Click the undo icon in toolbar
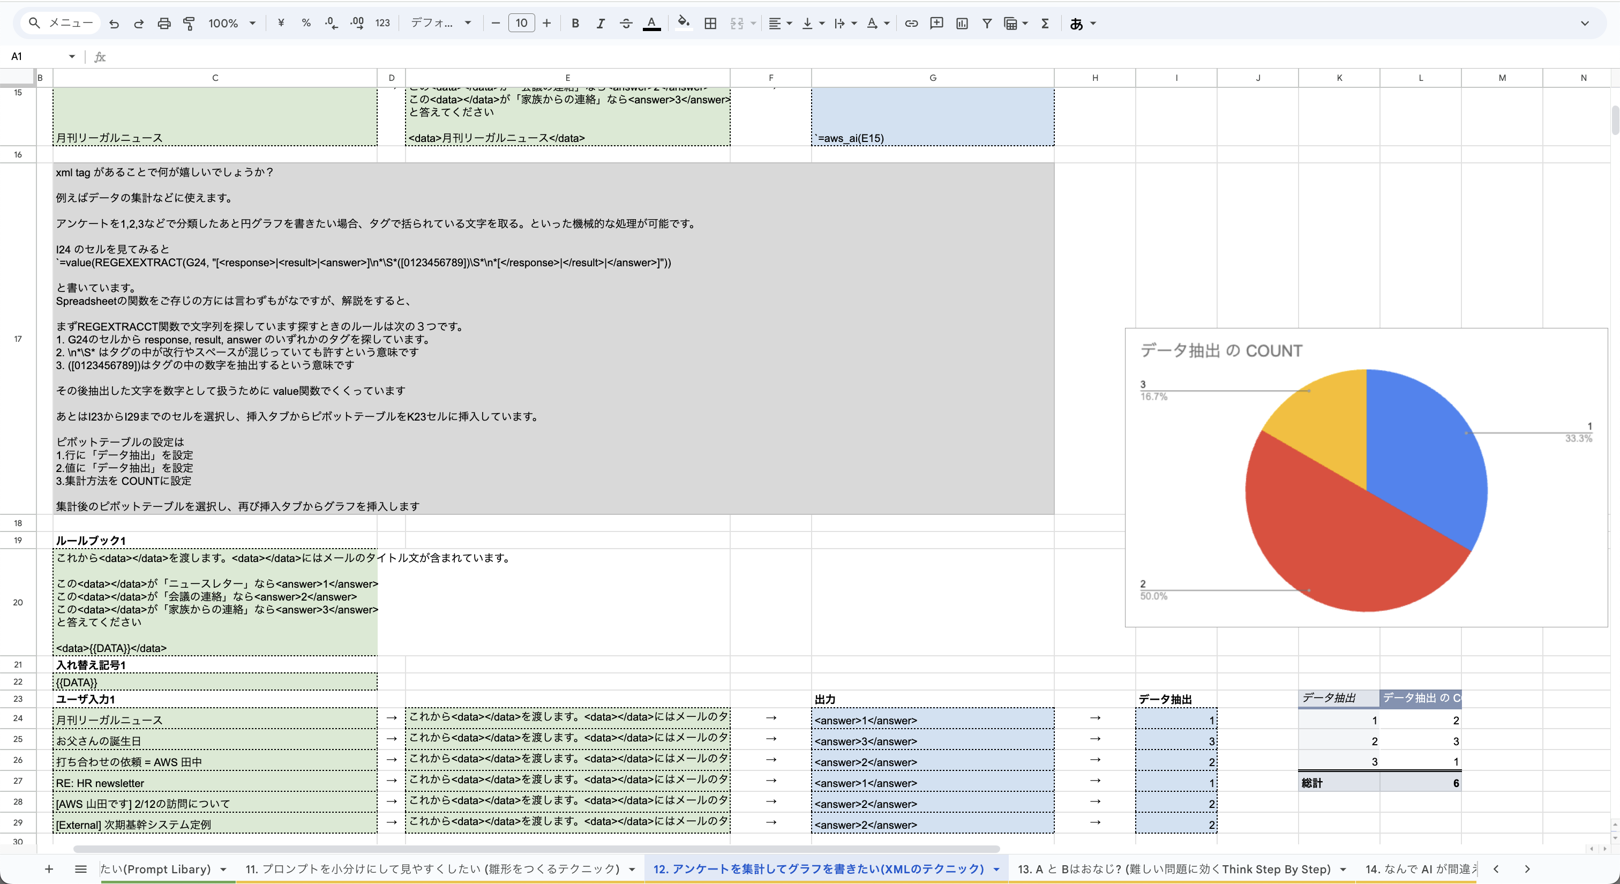Image resolution: width=1620 pixels, height=884 pixels. (114, 23)
